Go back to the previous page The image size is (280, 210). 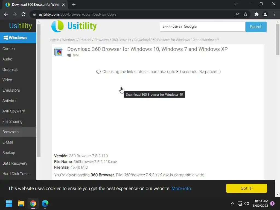coord(6,14)
